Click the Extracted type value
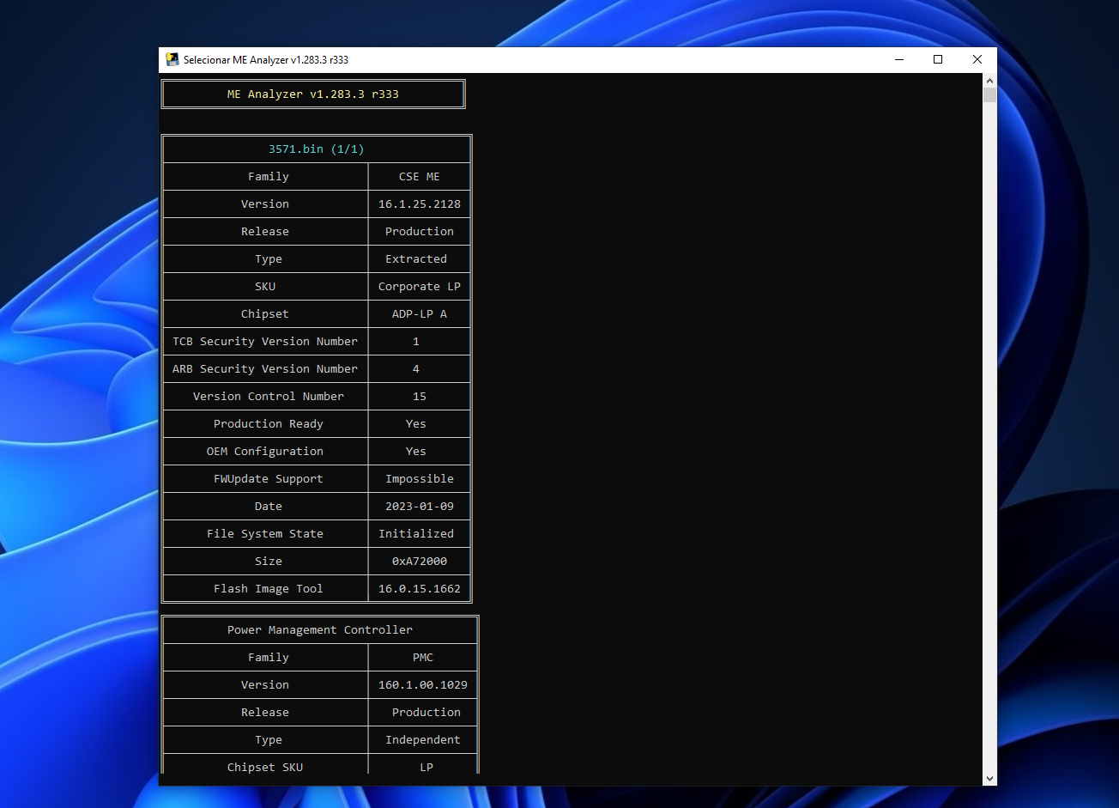The width and height of the screenshot is (1119, 808). coord(416,258)
